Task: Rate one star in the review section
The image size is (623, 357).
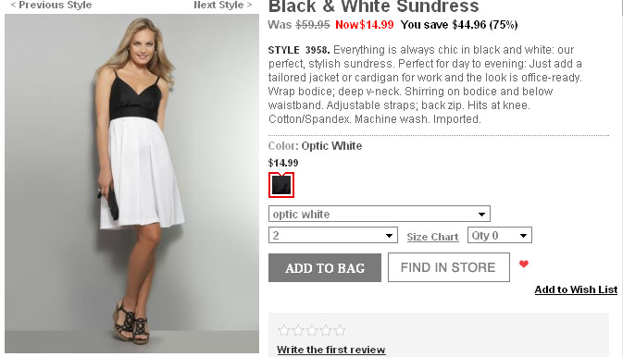Action: 283,330
